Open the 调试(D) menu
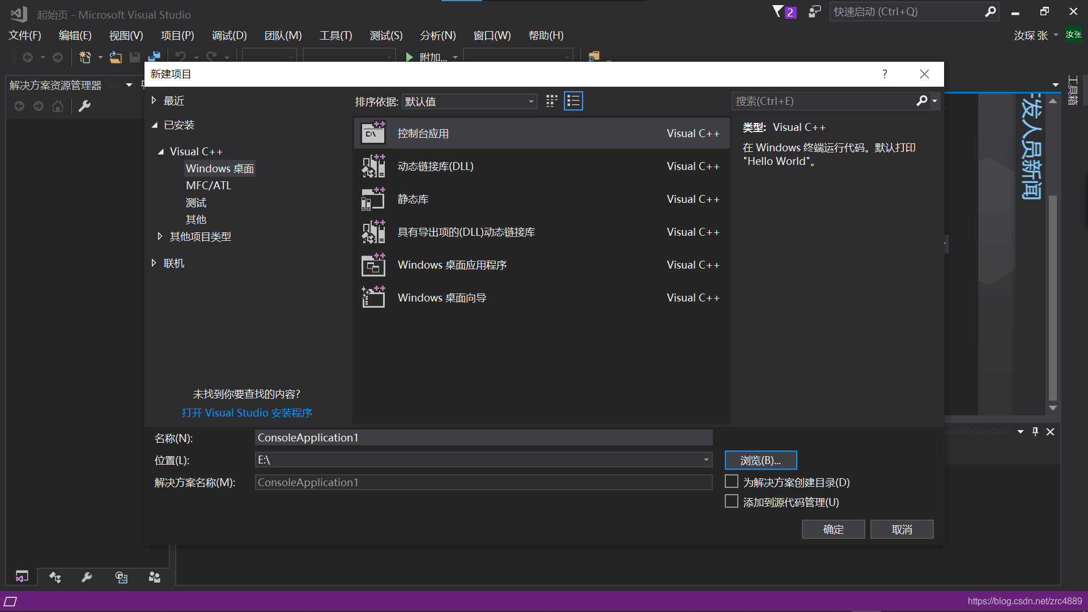 point(229,35)
